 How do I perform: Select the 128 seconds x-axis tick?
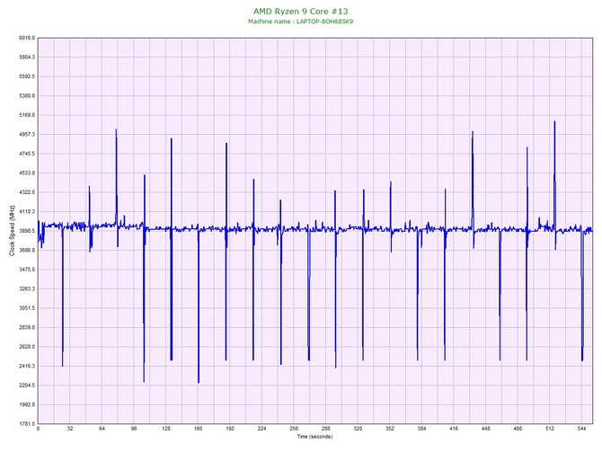(165, 430)
